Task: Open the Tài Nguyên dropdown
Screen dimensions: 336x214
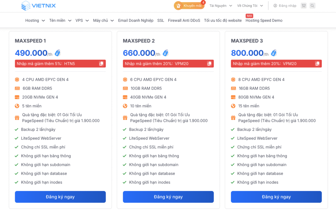Action: (x=220, y=6)
